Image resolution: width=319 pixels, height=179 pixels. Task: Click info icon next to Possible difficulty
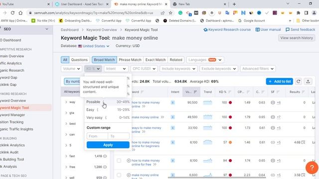[103, 101]
